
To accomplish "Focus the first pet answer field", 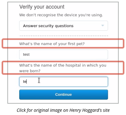I will tap(64, 54).
